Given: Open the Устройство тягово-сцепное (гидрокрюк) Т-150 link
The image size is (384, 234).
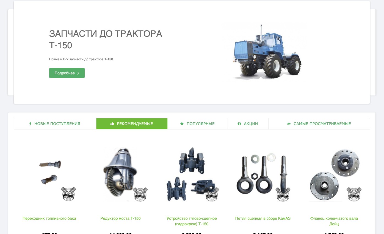Looking at the screenshot, I should coord(192,221).
